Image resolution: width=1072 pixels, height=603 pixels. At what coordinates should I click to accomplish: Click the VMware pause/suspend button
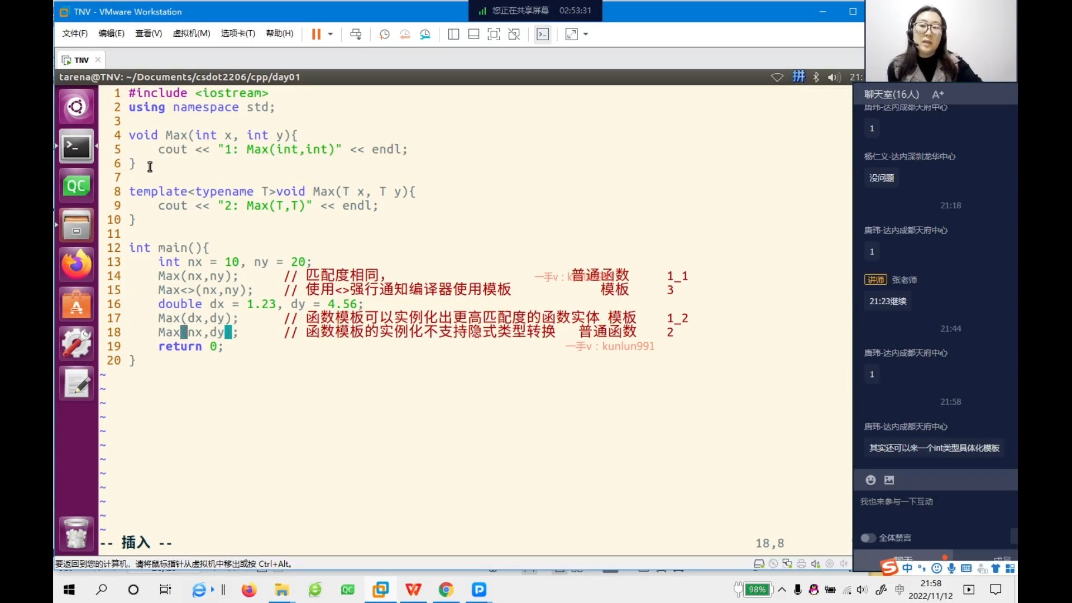[316, 34]
